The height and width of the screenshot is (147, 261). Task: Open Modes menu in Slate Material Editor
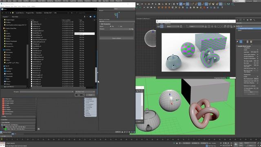pos(2,7)
